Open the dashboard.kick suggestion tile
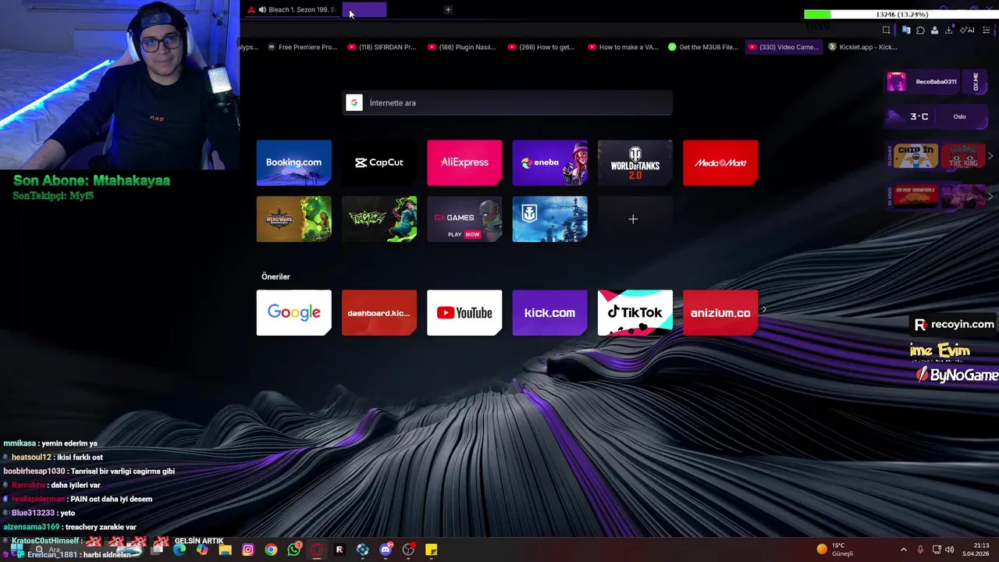The height and width of the screenshot is (562, 999). click(379, 312)
